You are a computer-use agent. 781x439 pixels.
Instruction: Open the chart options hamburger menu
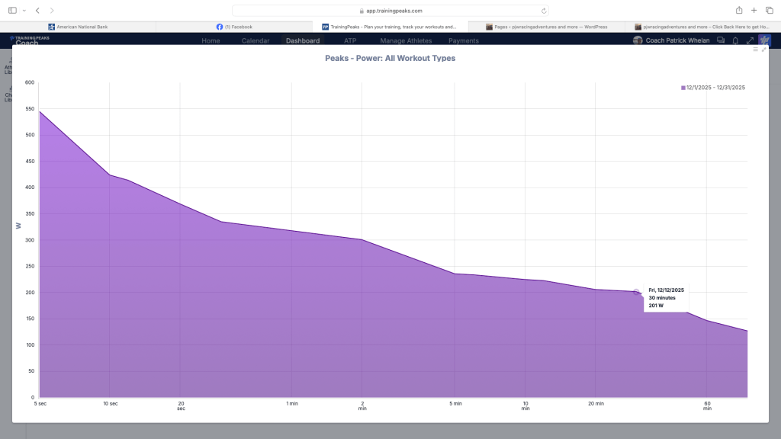(x=754, y=48)
